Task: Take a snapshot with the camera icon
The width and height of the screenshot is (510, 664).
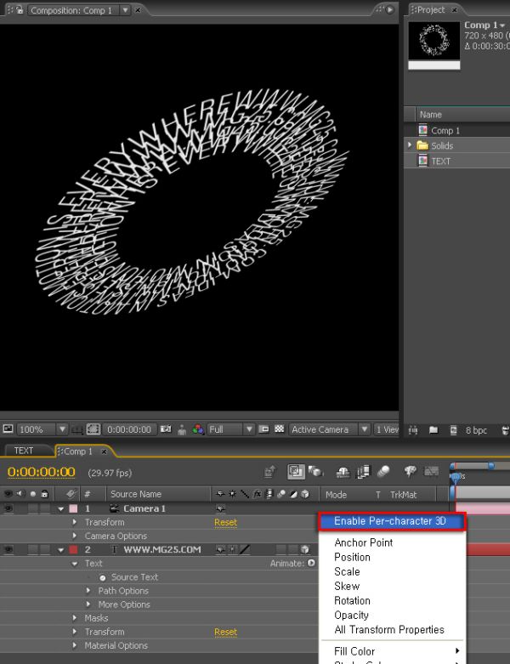Action: pos(166,429)
